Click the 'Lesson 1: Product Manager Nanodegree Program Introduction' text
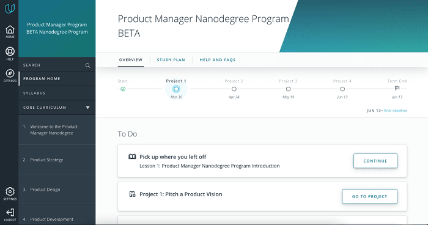Viewport: 428px width, 225px height. point(209,166)
